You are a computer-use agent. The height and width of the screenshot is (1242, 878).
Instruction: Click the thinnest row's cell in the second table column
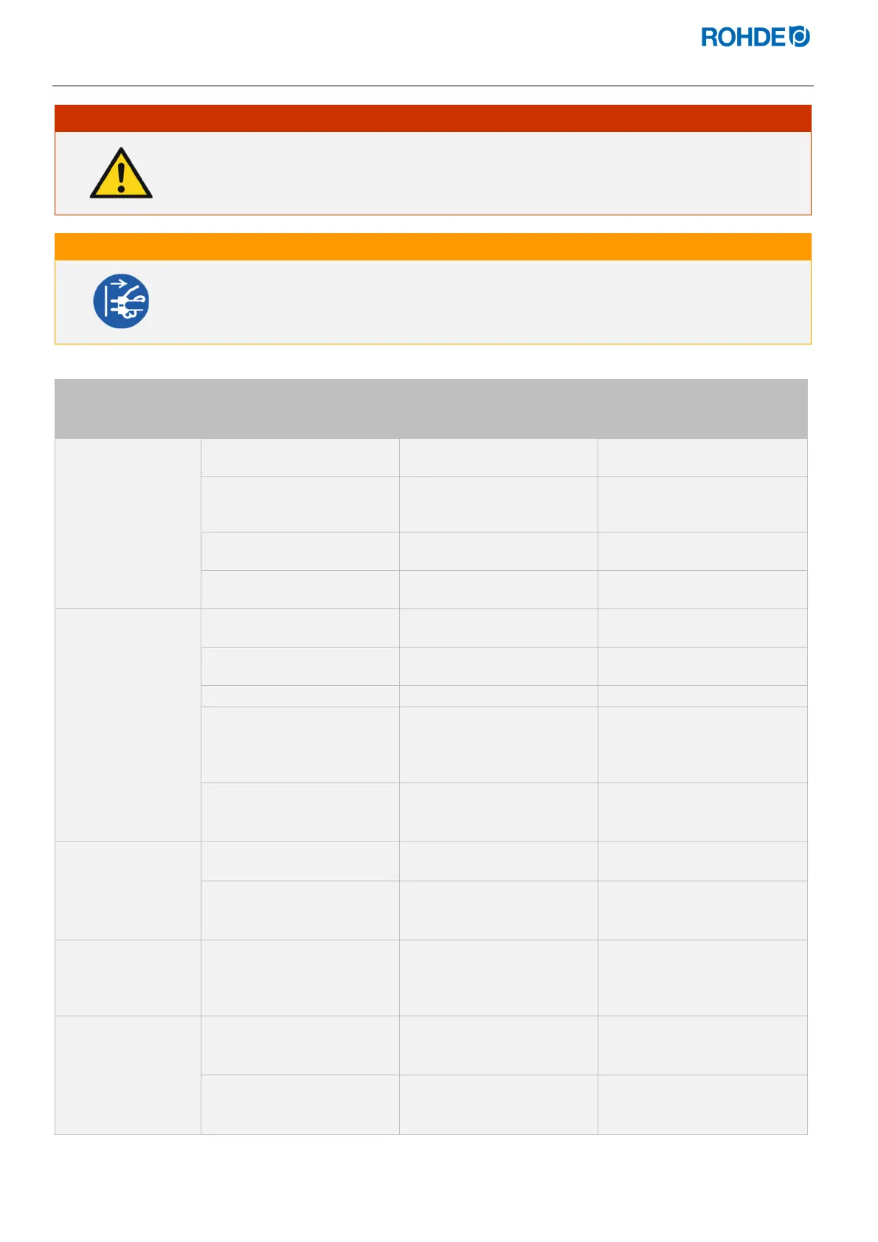point(300,696)
